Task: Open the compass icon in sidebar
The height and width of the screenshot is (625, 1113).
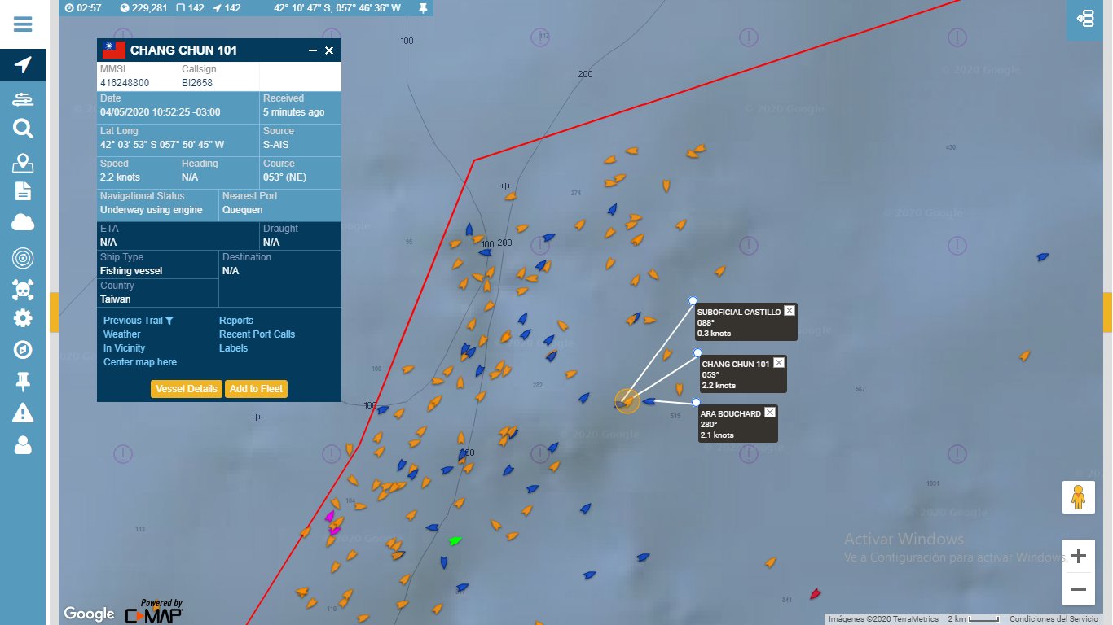Action: 23,350
